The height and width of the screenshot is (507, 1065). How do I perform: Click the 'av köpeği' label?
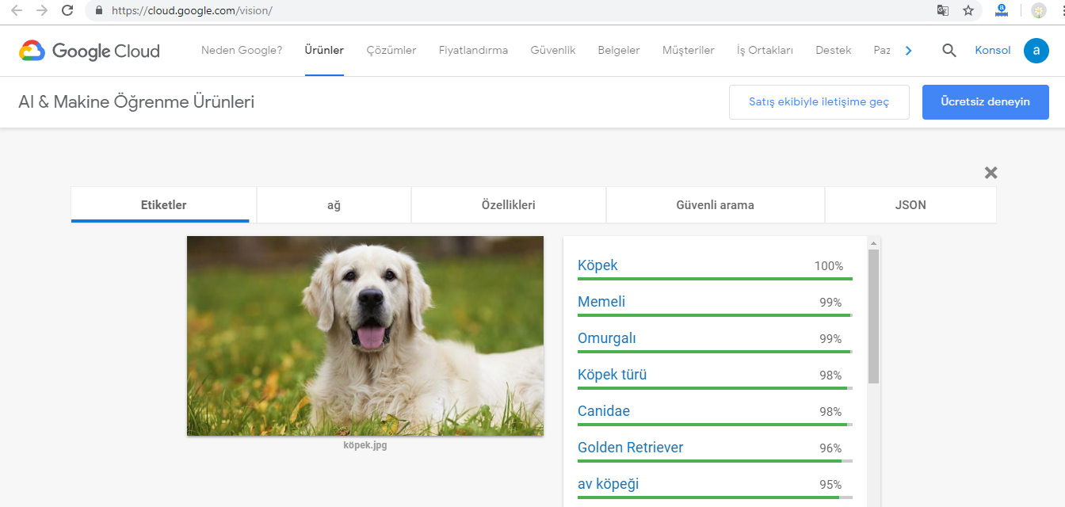pyautogui.click(x=609, y=484)
